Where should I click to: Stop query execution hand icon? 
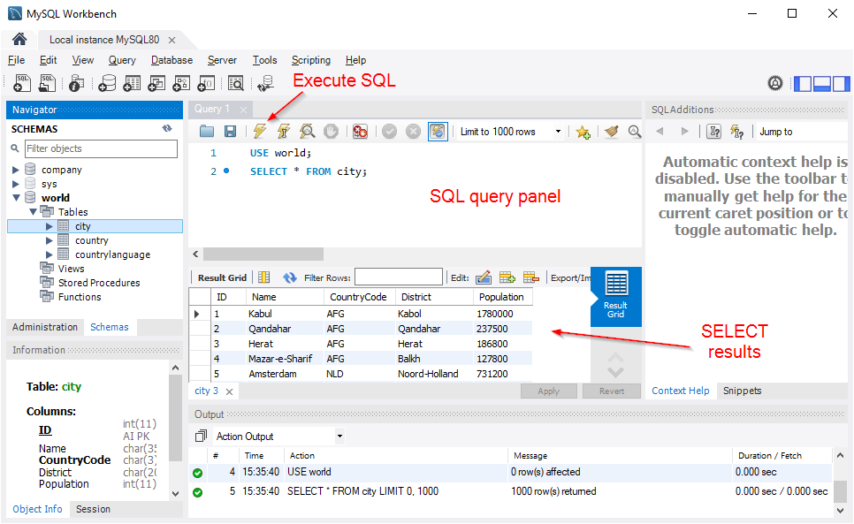click(x=332, y=131)
